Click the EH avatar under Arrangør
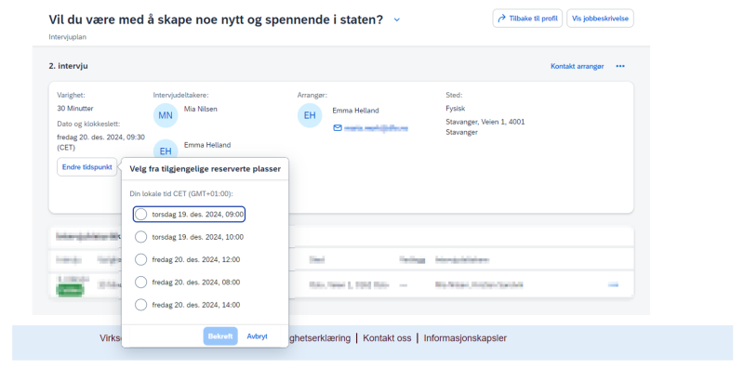Viewport: 744px width, 368px height. click(x=310, y=115)
